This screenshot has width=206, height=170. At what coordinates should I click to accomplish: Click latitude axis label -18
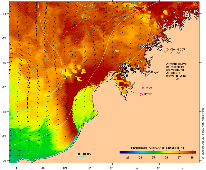[x=4, y=112]
